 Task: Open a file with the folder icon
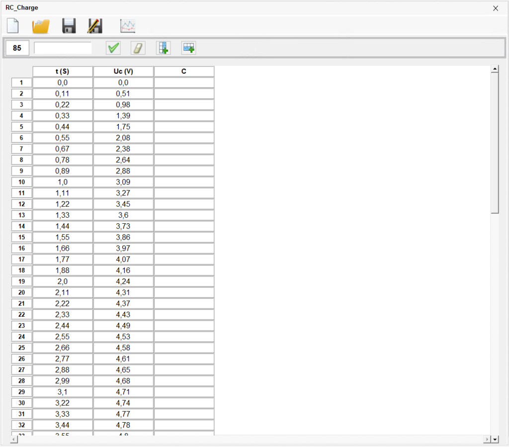[x=41, y=26]
